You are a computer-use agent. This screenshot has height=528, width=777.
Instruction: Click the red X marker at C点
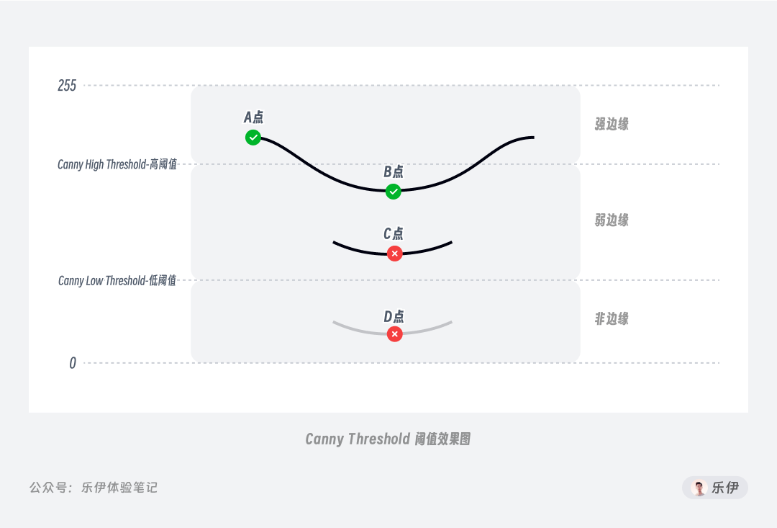coord(394,254)
